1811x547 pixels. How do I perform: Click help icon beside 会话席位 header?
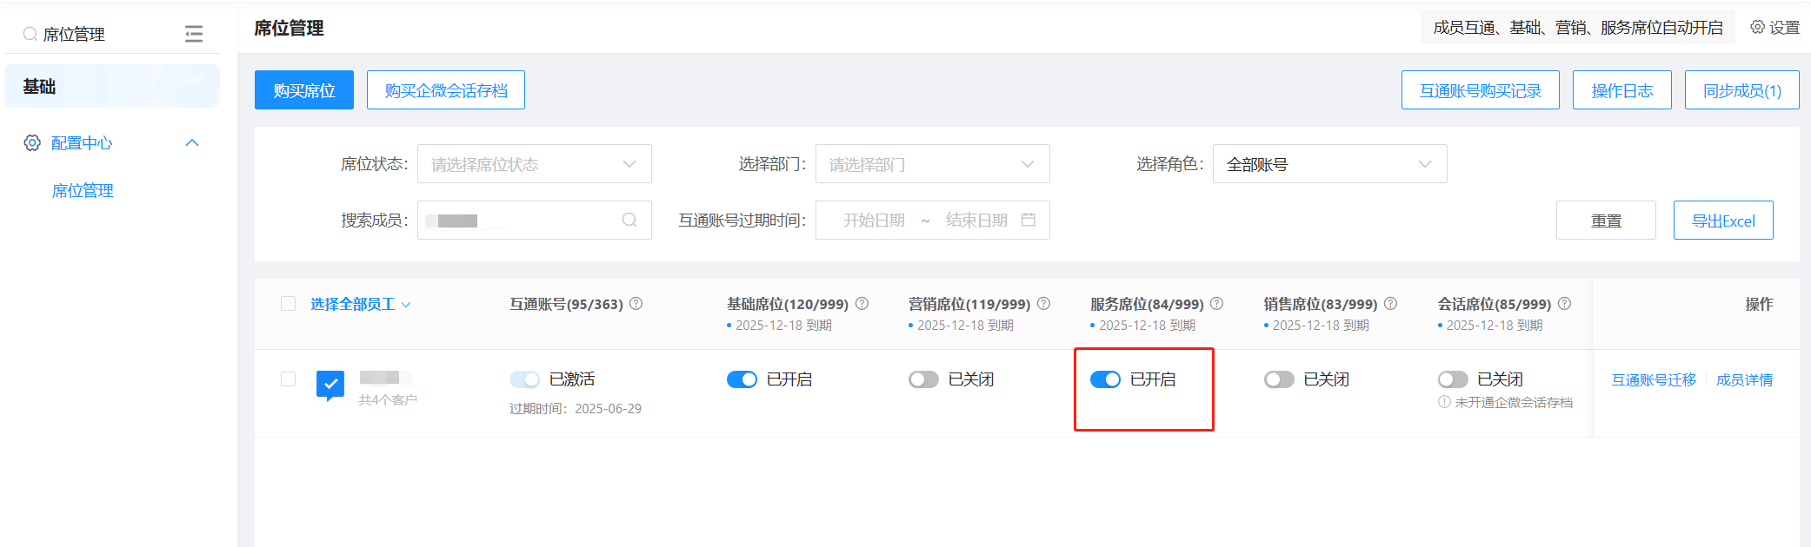click(1565, 304)
